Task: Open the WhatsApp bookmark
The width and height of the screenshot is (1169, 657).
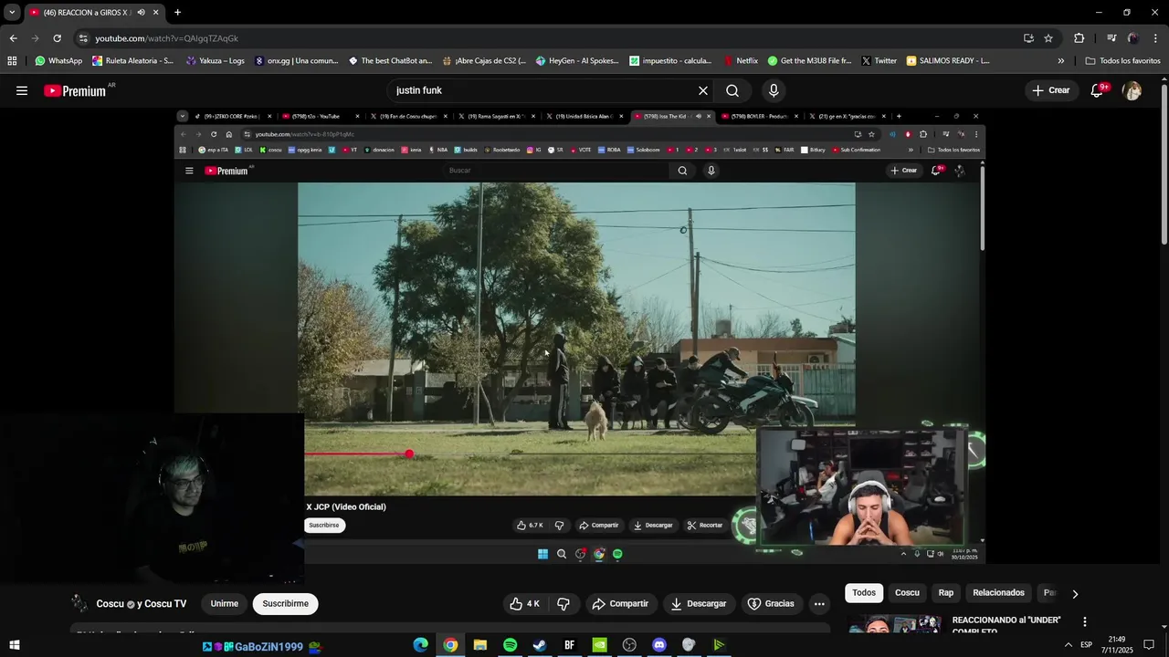Action: pyautogui.click(x=58, y=61)
